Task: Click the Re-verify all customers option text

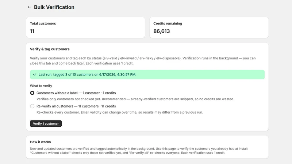Action: pyautogui.click(x=76, y=106)
